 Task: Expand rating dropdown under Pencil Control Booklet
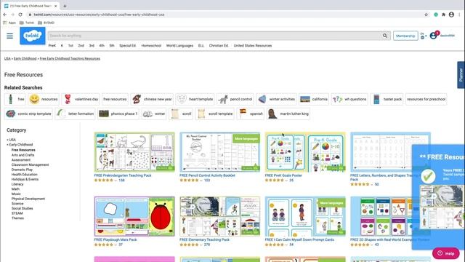(x=201, y=180)
